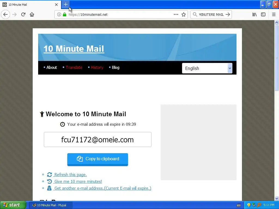This screenshot has height=209, width=279.
Task: Click the vertical scrollbar thumb
Action: (277, 58)
